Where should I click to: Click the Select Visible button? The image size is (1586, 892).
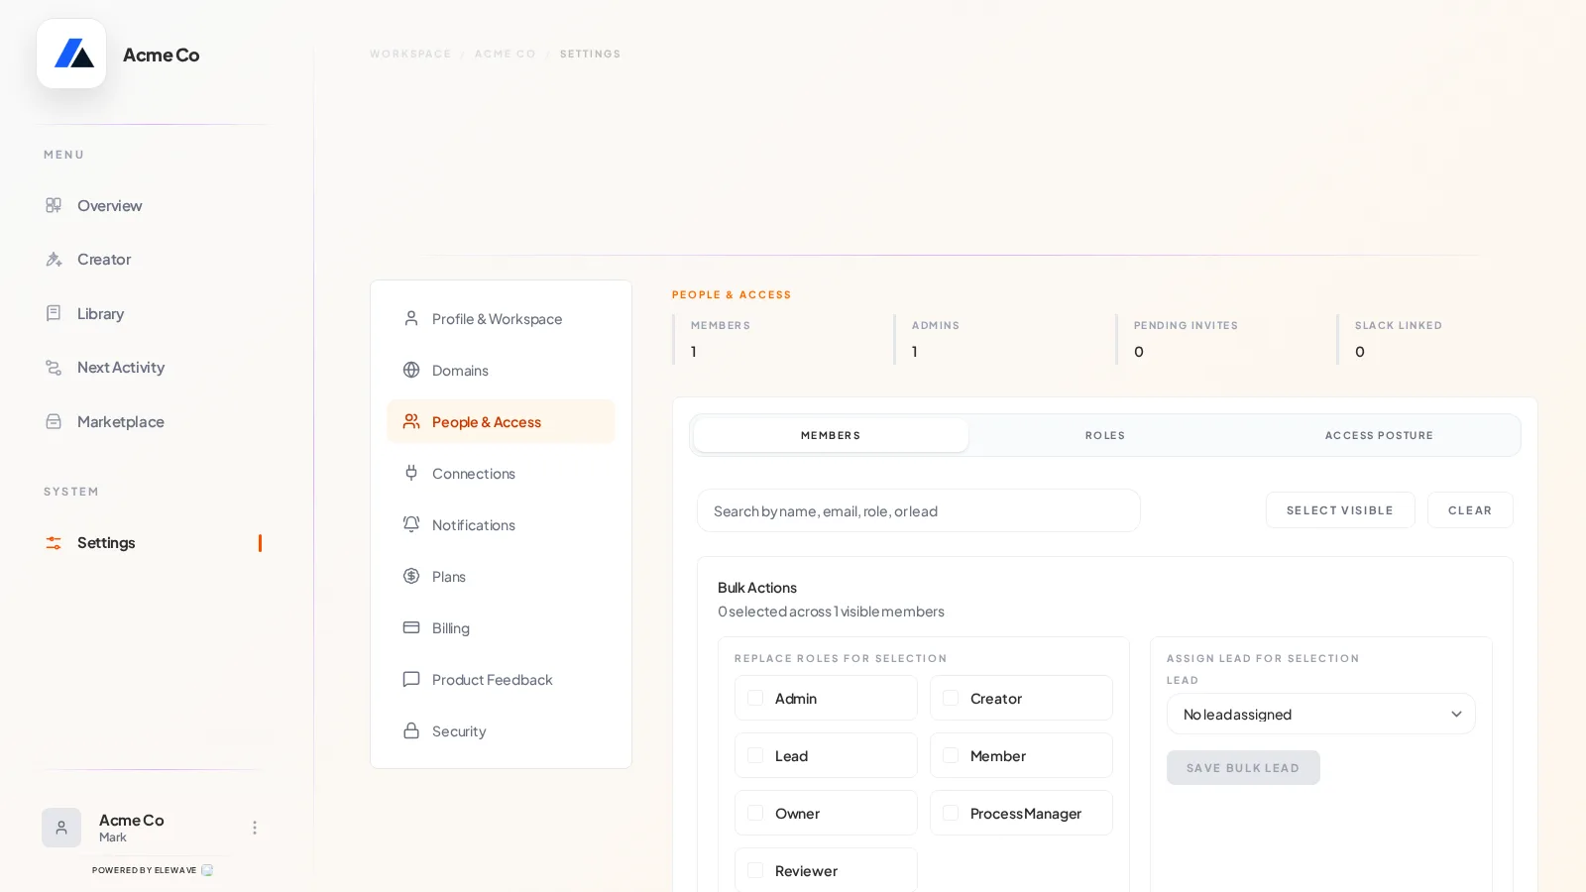1340,510
